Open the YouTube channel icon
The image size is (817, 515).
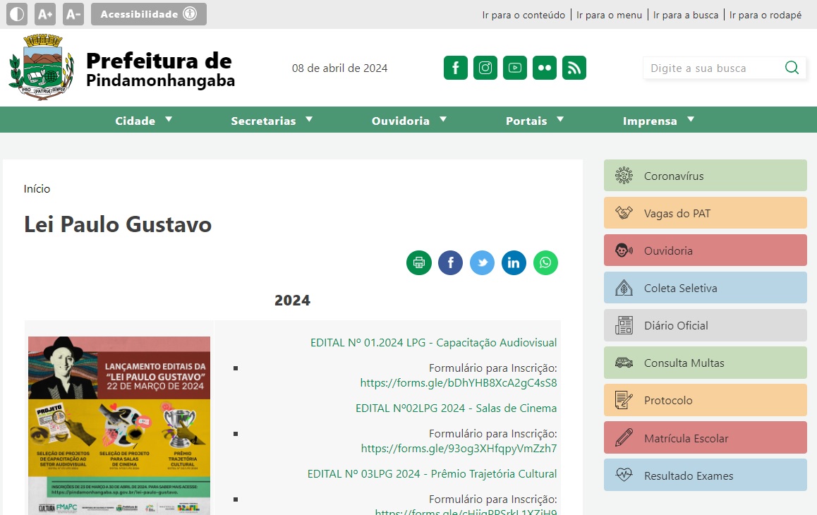point(515,68)
